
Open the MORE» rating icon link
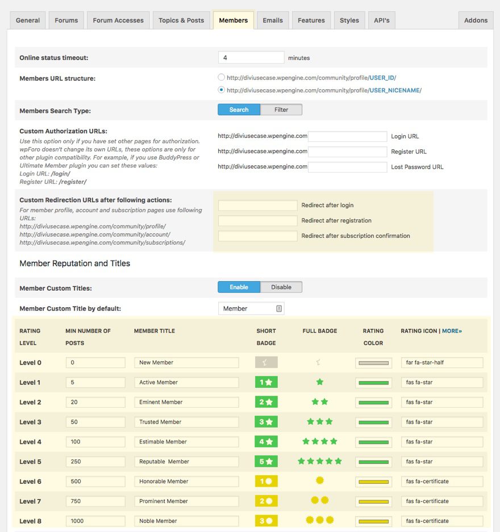[x=452, y=331]
